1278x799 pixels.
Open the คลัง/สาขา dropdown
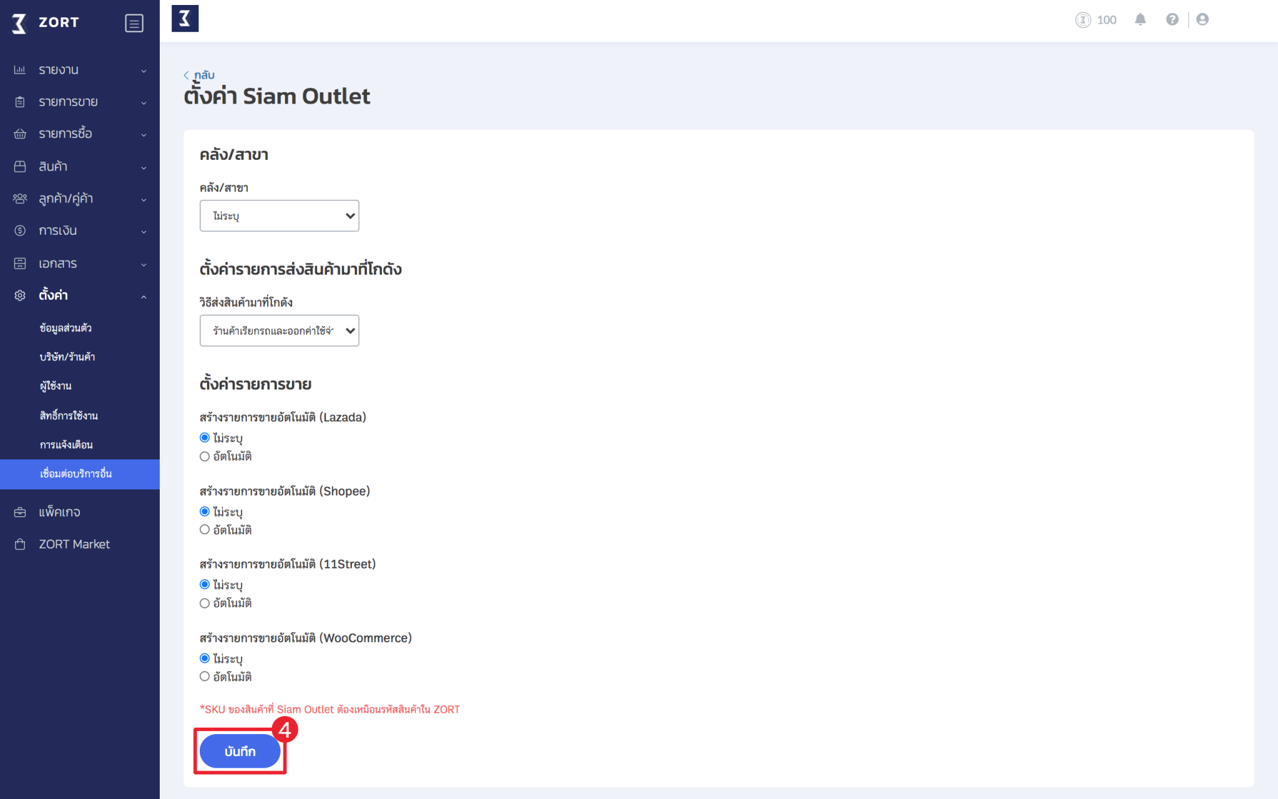pyautogui.click(x=279, y=216)
